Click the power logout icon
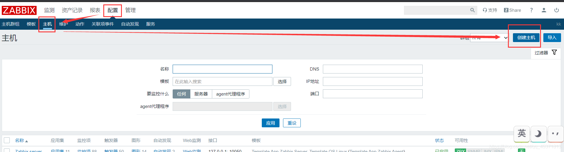Viewport: 564px width, 152px height. (556, 10)
